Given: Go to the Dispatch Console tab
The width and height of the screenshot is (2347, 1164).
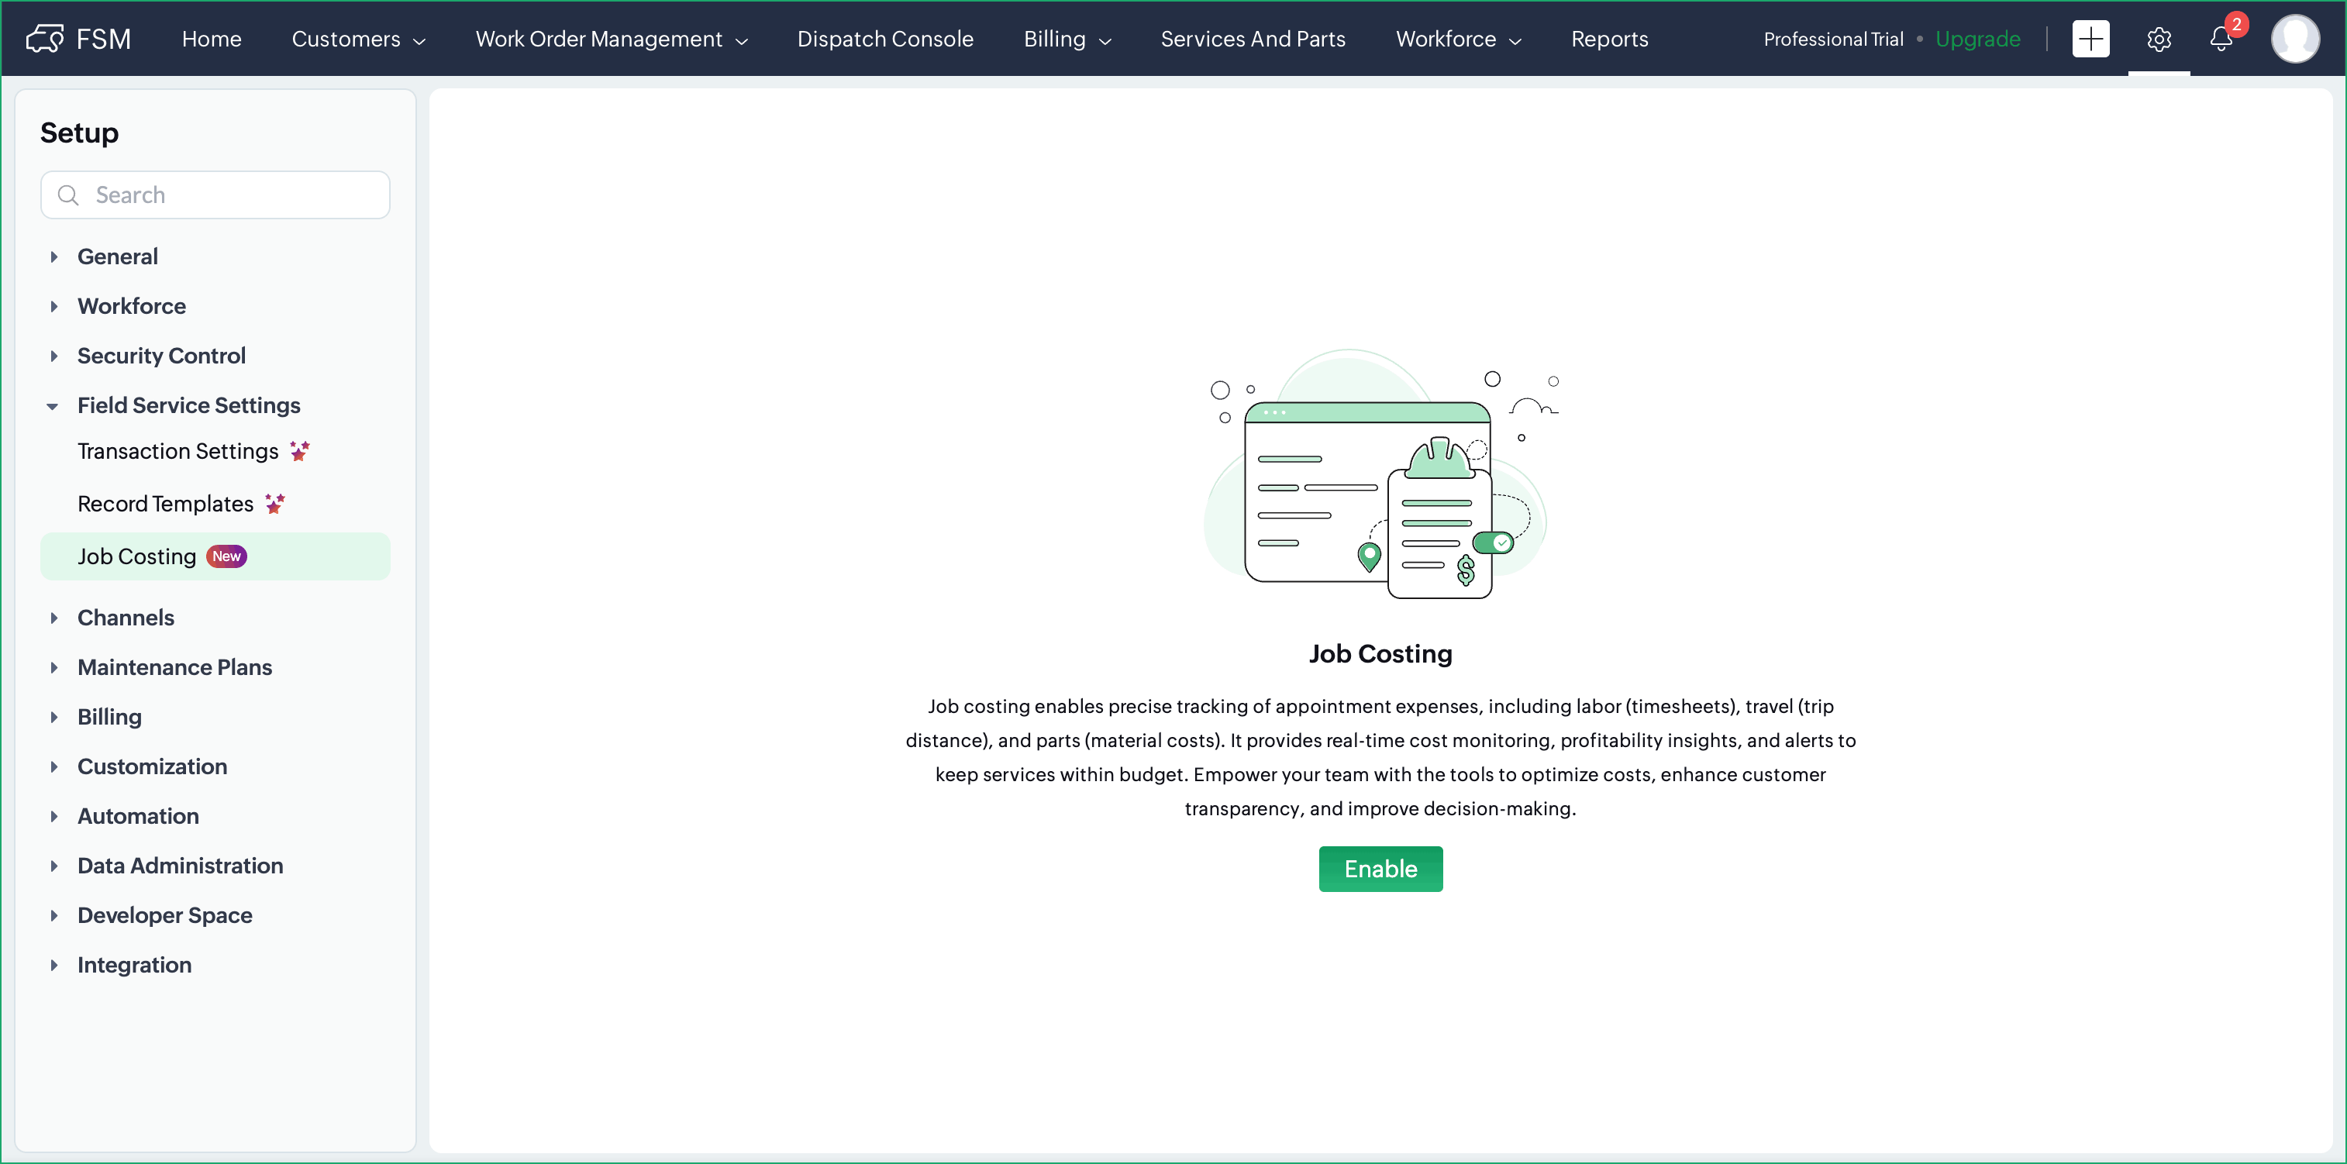Looking at the screenshot, I should (x=884, y=40).
